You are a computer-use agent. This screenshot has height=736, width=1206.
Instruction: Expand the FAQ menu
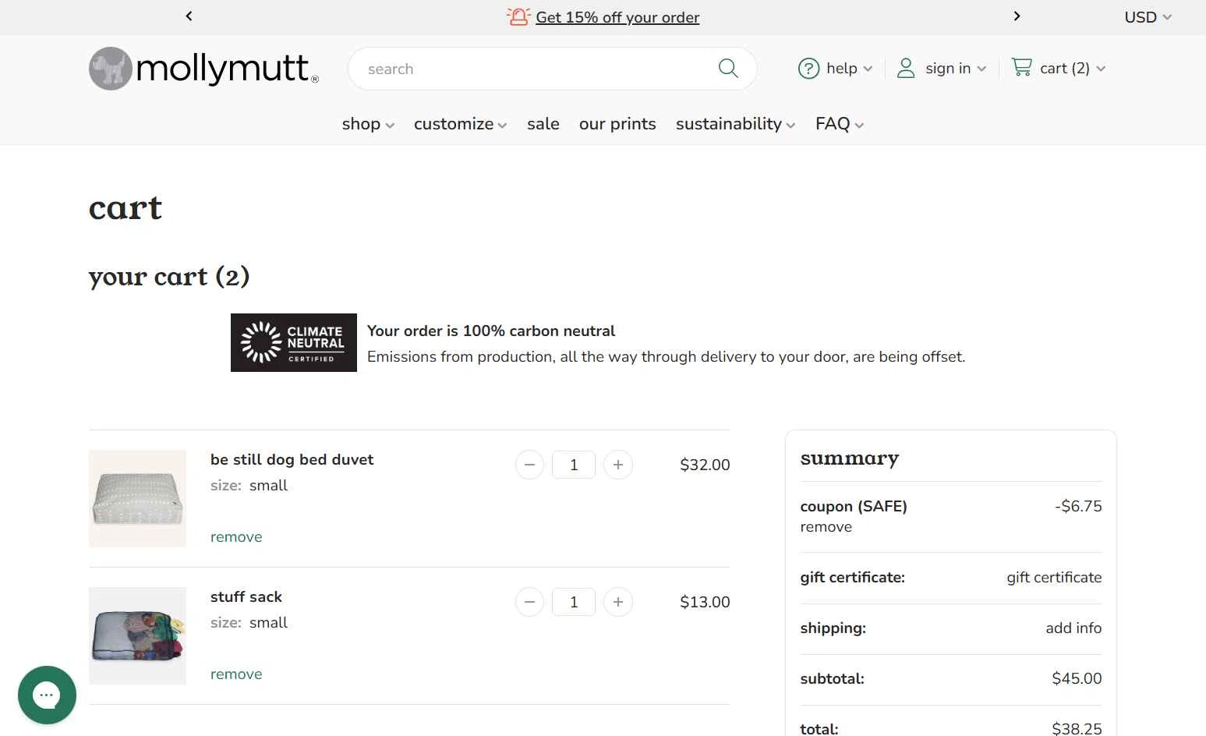840,124
